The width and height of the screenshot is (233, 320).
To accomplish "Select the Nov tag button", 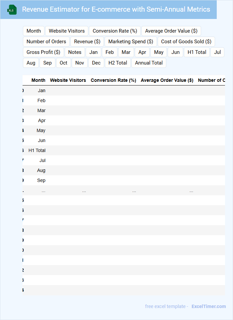I will pyautogui.click(x=80, y=63).
